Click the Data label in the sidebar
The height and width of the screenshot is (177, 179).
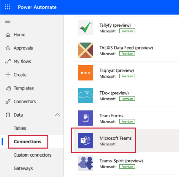point(18,115)
